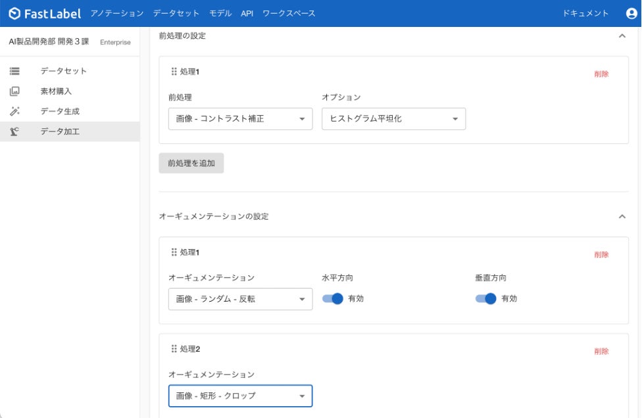Image resolution: width=642 pixels, height=418 pixels.
Task: Collapse the 前処理の設定 section
Action: pyautogui.click(x=622, y=36)
